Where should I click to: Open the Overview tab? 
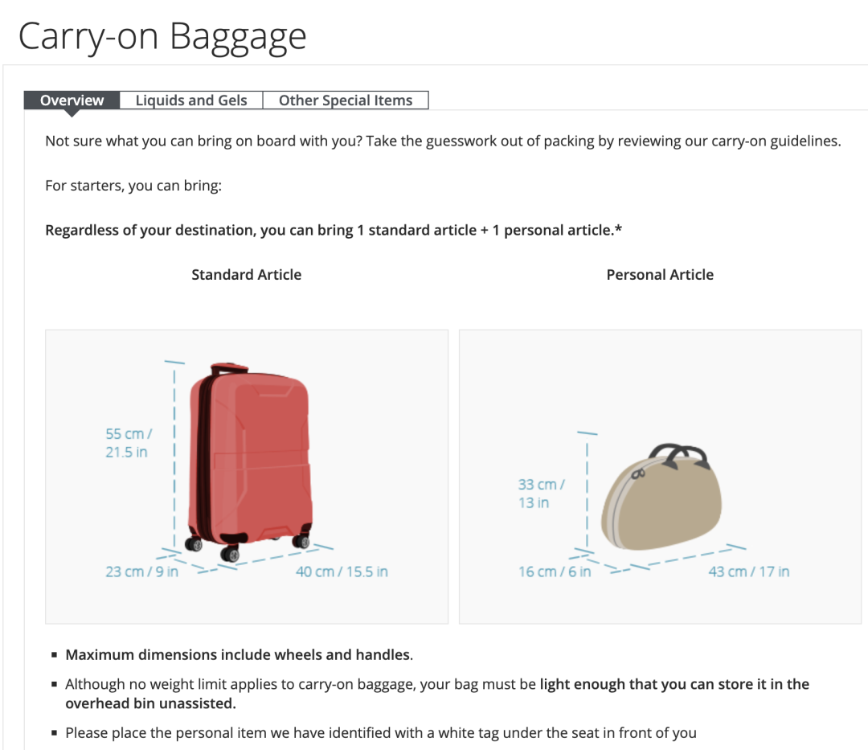[72, 100]
